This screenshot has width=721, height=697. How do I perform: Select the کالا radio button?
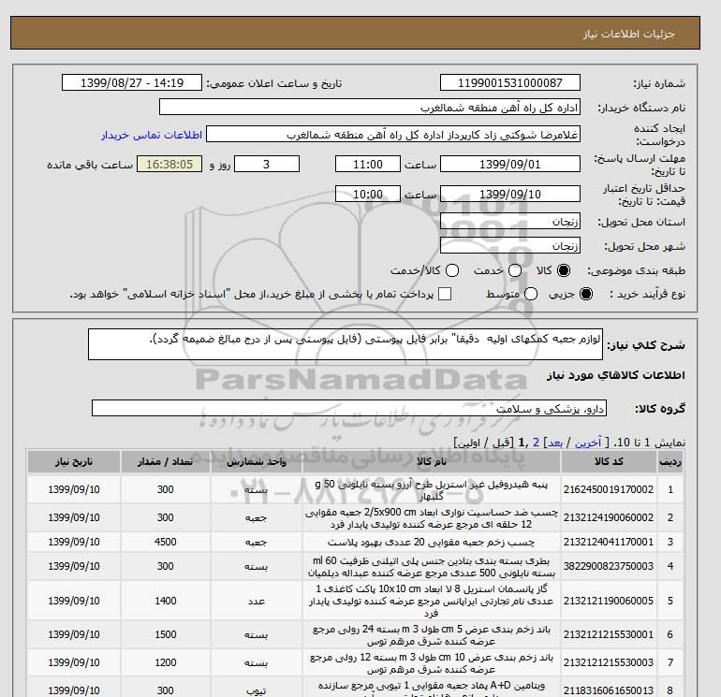click(x=564, y=270)
